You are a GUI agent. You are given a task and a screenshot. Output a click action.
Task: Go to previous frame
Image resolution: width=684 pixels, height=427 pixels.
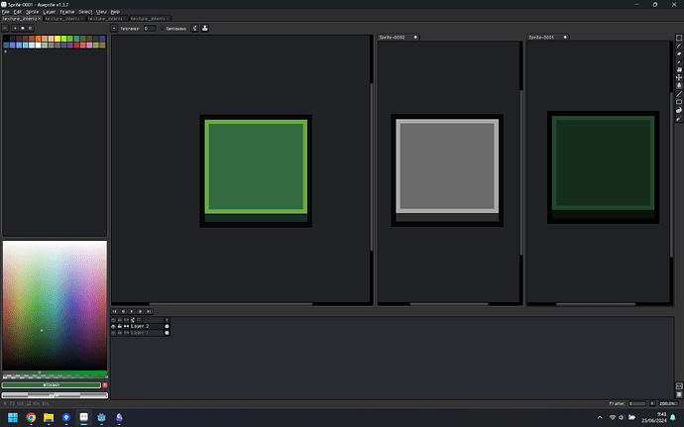[x=123, y=311]
